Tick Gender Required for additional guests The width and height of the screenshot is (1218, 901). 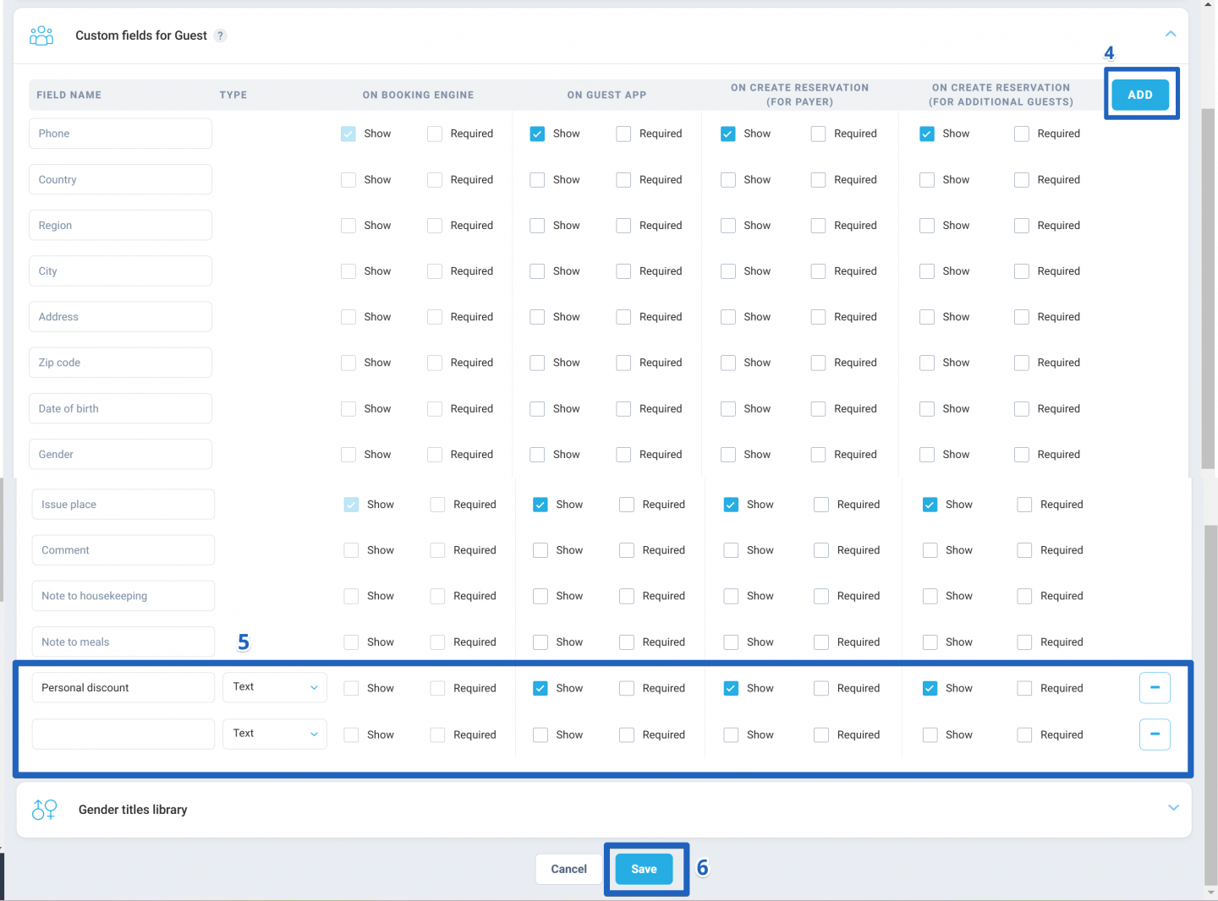(x=1022, y=455)
